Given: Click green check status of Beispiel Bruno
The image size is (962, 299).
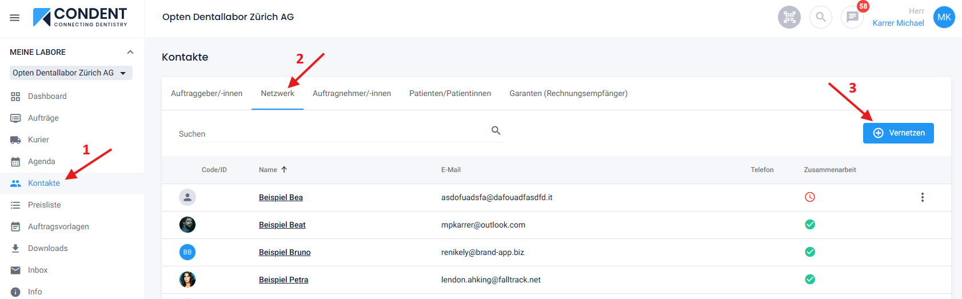Looking at the screenshot, I should click(x=810, y=252).
